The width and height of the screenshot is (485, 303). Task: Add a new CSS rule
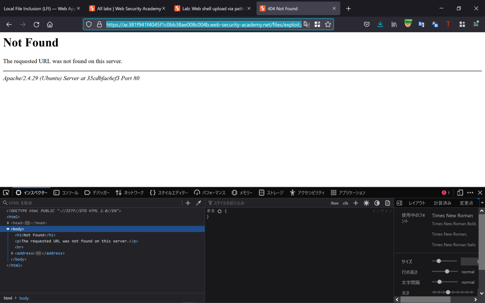(x=356, y=203)
